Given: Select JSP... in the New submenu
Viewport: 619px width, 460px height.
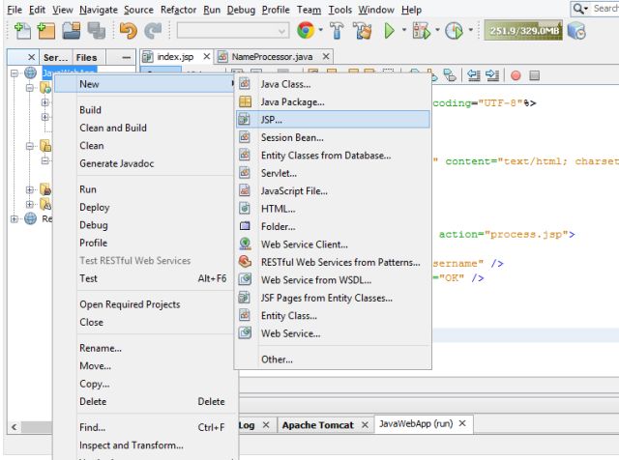Looking at the screenshot, I should click(x=333, y=120).
